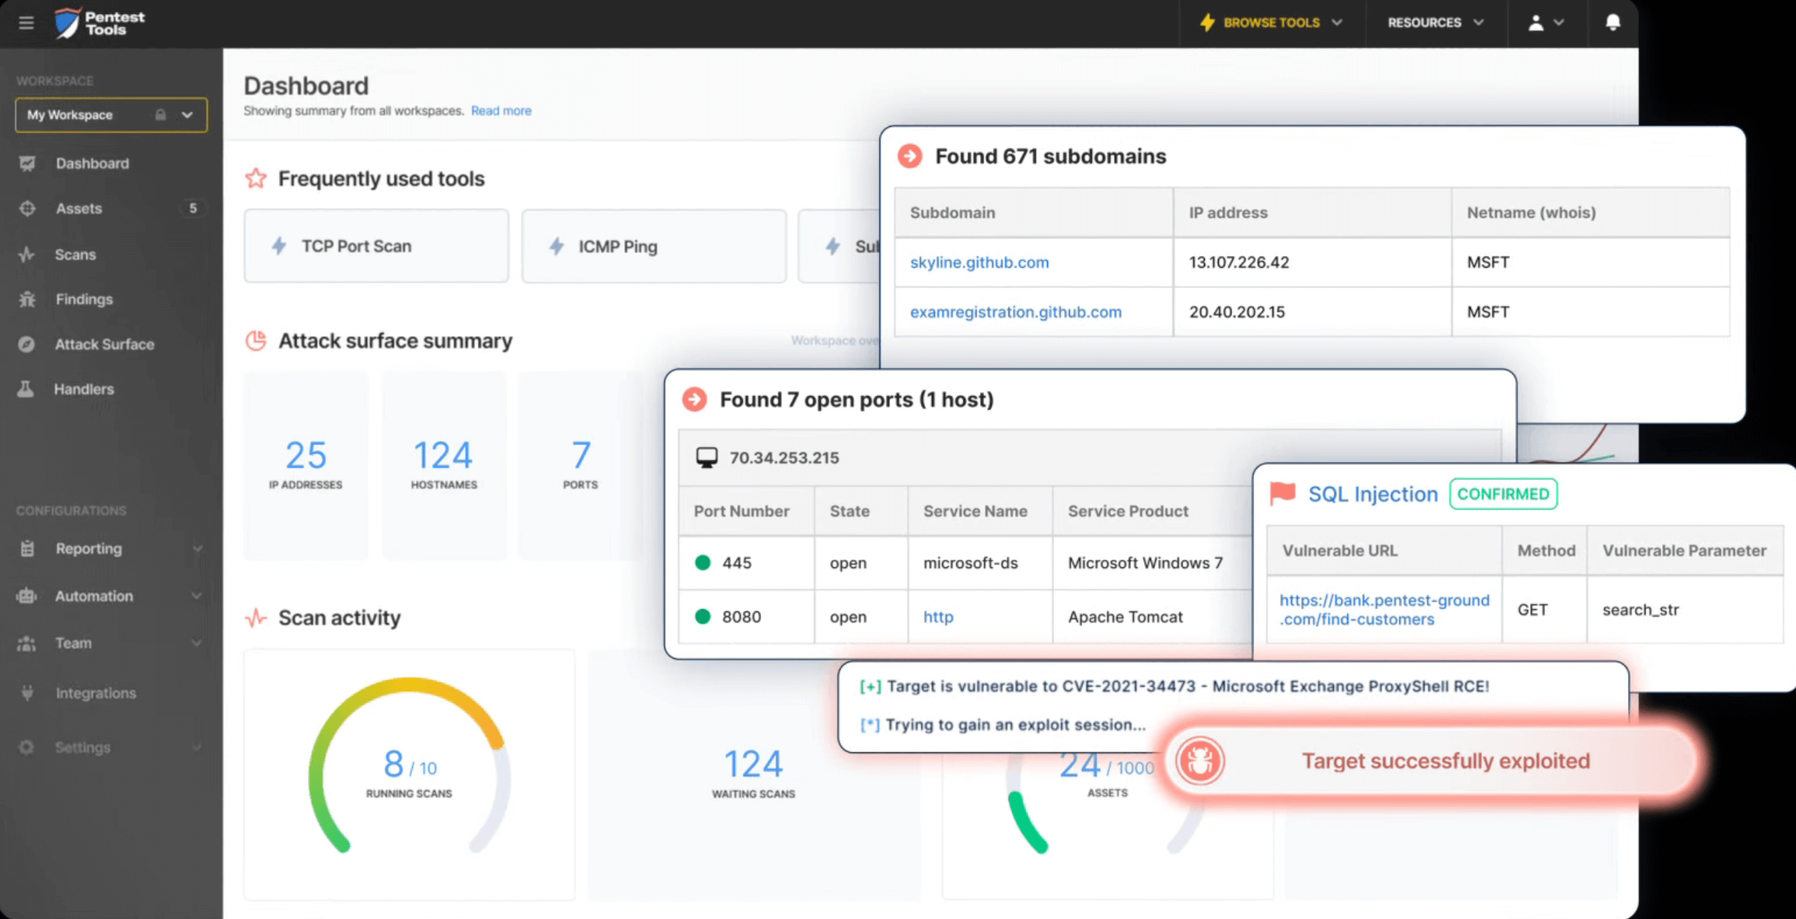Select the Assets section in the sidebar
This screenshot has height=919, width=1796.
click(79, 208)
